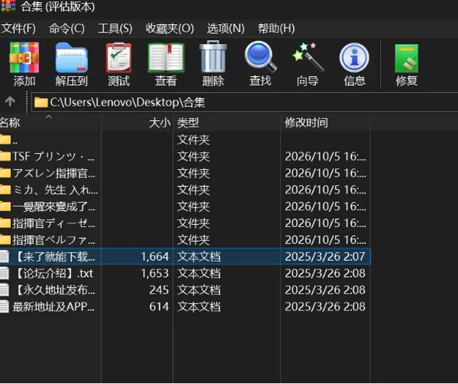Show the 信息 (Info) icon
Screen dimensions: 458x384
tap(354, 58)
